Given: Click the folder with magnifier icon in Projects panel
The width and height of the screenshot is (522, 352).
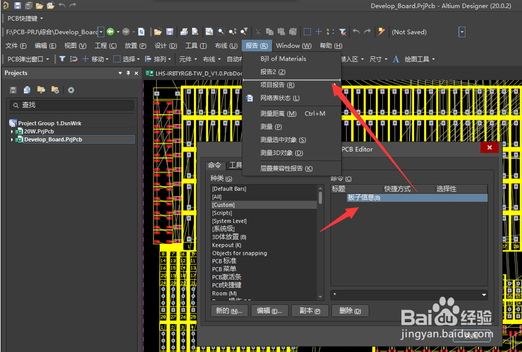Looking at the screenshot, I should (x=41, y=90).
